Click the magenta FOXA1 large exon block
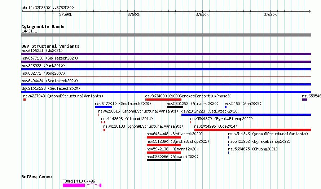Image resolution: width=321 pixels, height=189 pixels. click(x=74, y=185)
